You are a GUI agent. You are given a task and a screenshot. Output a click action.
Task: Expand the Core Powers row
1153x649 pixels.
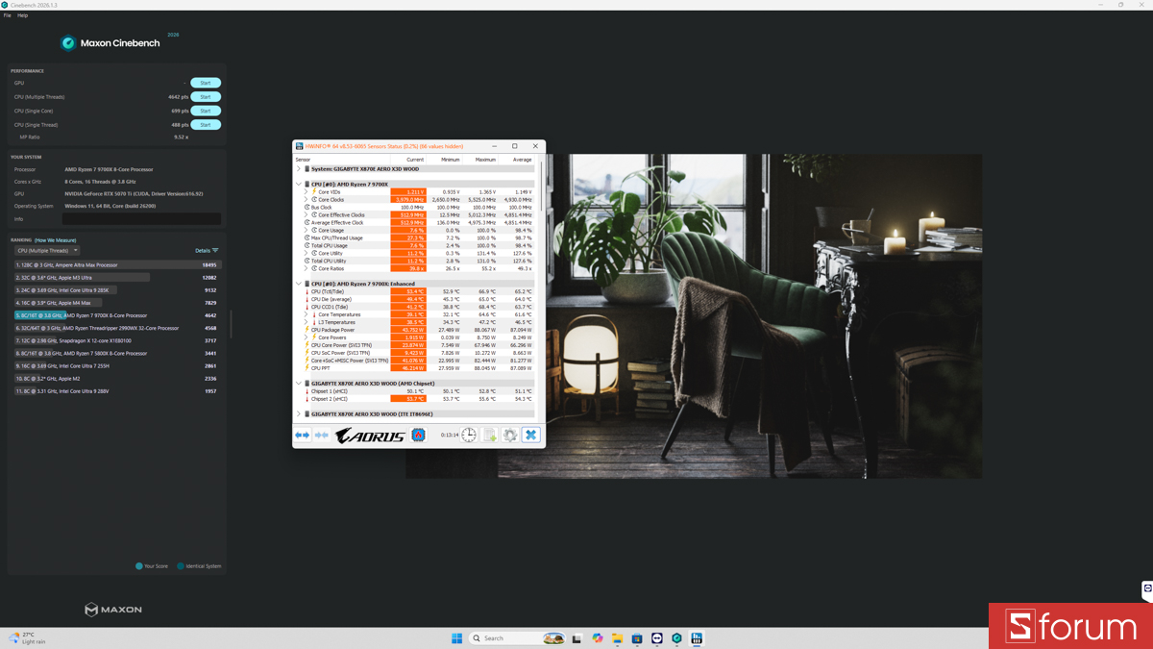click(307, 337)
